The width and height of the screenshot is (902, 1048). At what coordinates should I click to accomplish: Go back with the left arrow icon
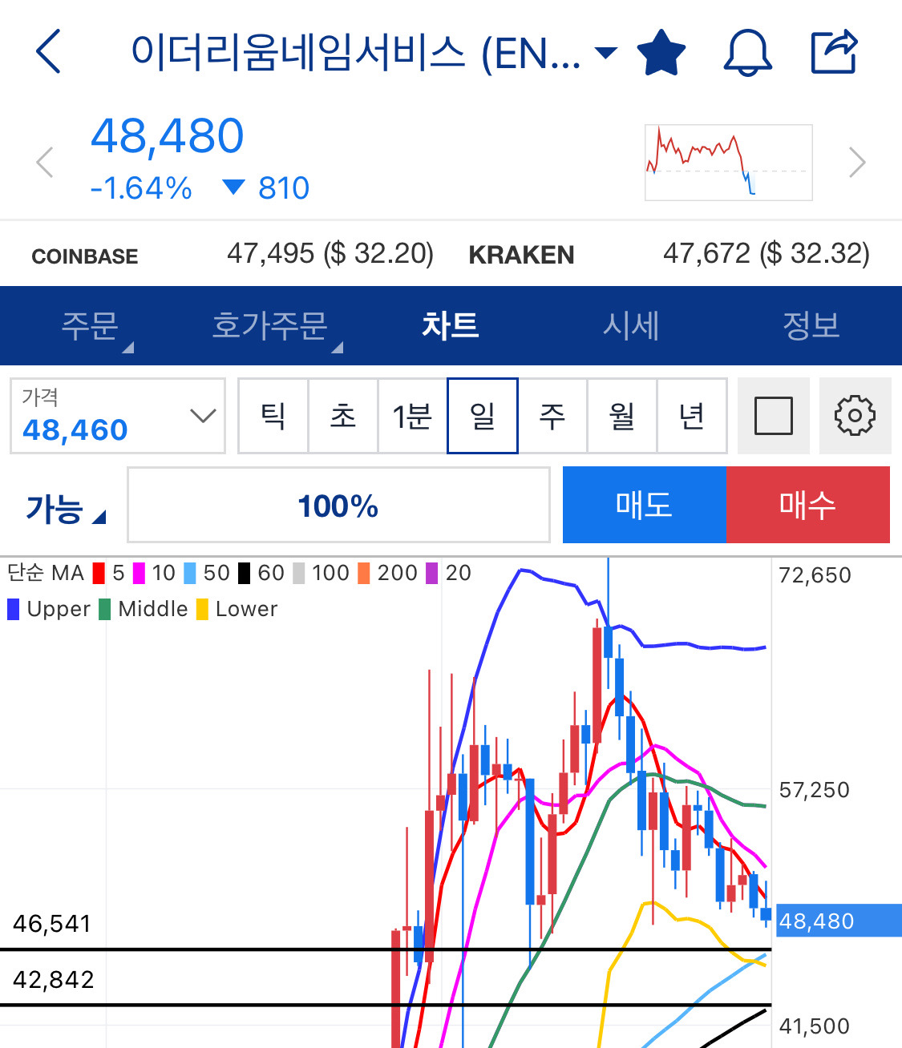(49, 51)
